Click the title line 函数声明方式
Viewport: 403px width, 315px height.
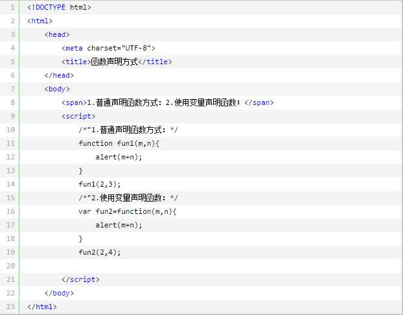tap(117, 62)
